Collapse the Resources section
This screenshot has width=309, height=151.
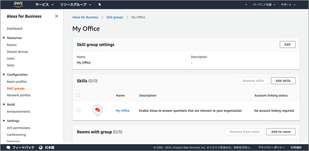click(4, 38)
